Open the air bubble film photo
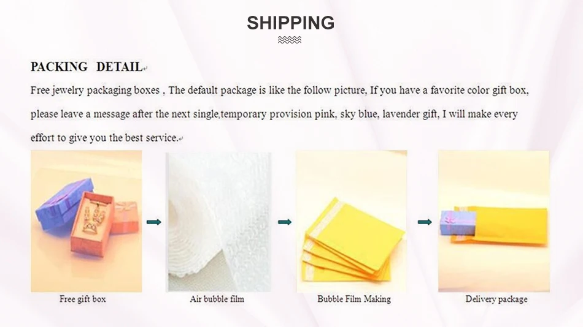Image resolution: width=583 pixels, height=327 pixels. [x=219, y=222]
